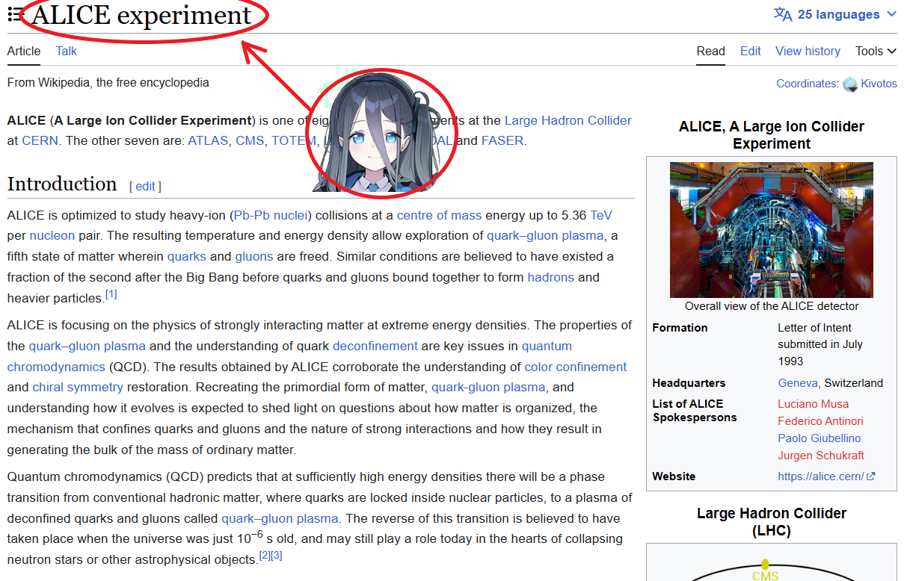Click the color confinement link

pyautogui.click(x=576, y=367)
